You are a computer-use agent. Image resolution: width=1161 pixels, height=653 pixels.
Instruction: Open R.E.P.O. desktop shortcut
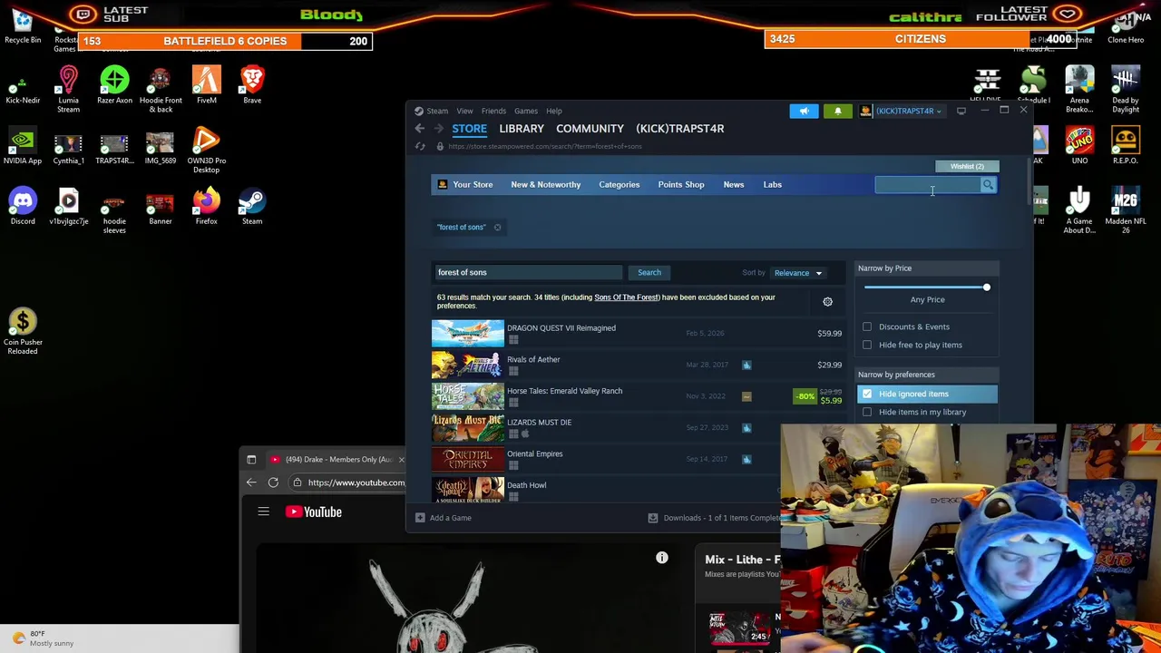pyautogui.click(x=1126, y=147)
